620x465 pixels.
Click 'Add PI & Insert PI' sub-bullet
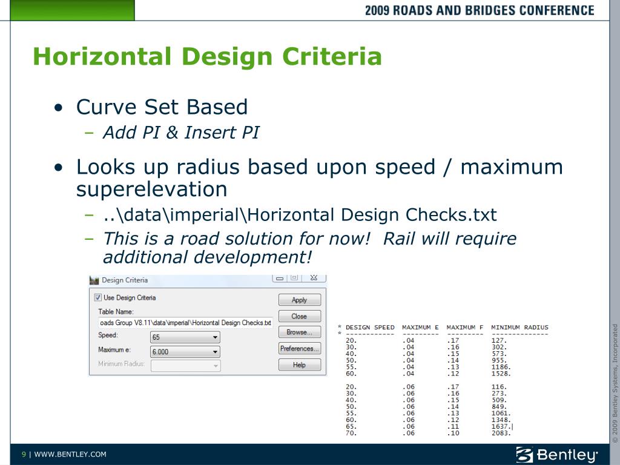[x=180, y=132]
